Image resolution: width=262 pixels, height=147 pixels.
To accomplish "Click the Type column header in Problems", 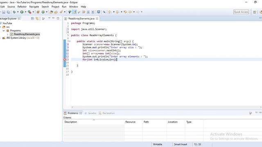I will click(x=194, y=122).
